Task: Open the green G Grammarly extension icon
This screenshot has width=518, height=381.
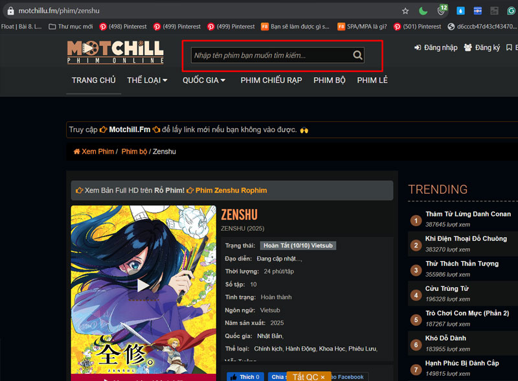Action: (x=511, y=11)
